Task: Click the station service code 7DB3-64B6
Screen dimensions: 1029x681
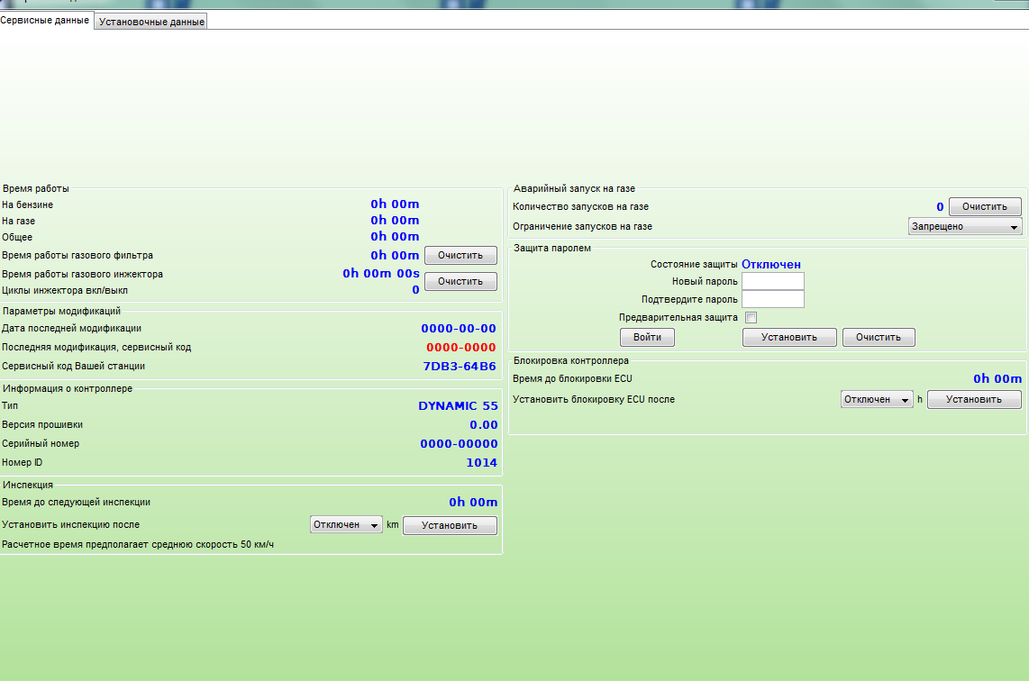Action: pos(459,367)
